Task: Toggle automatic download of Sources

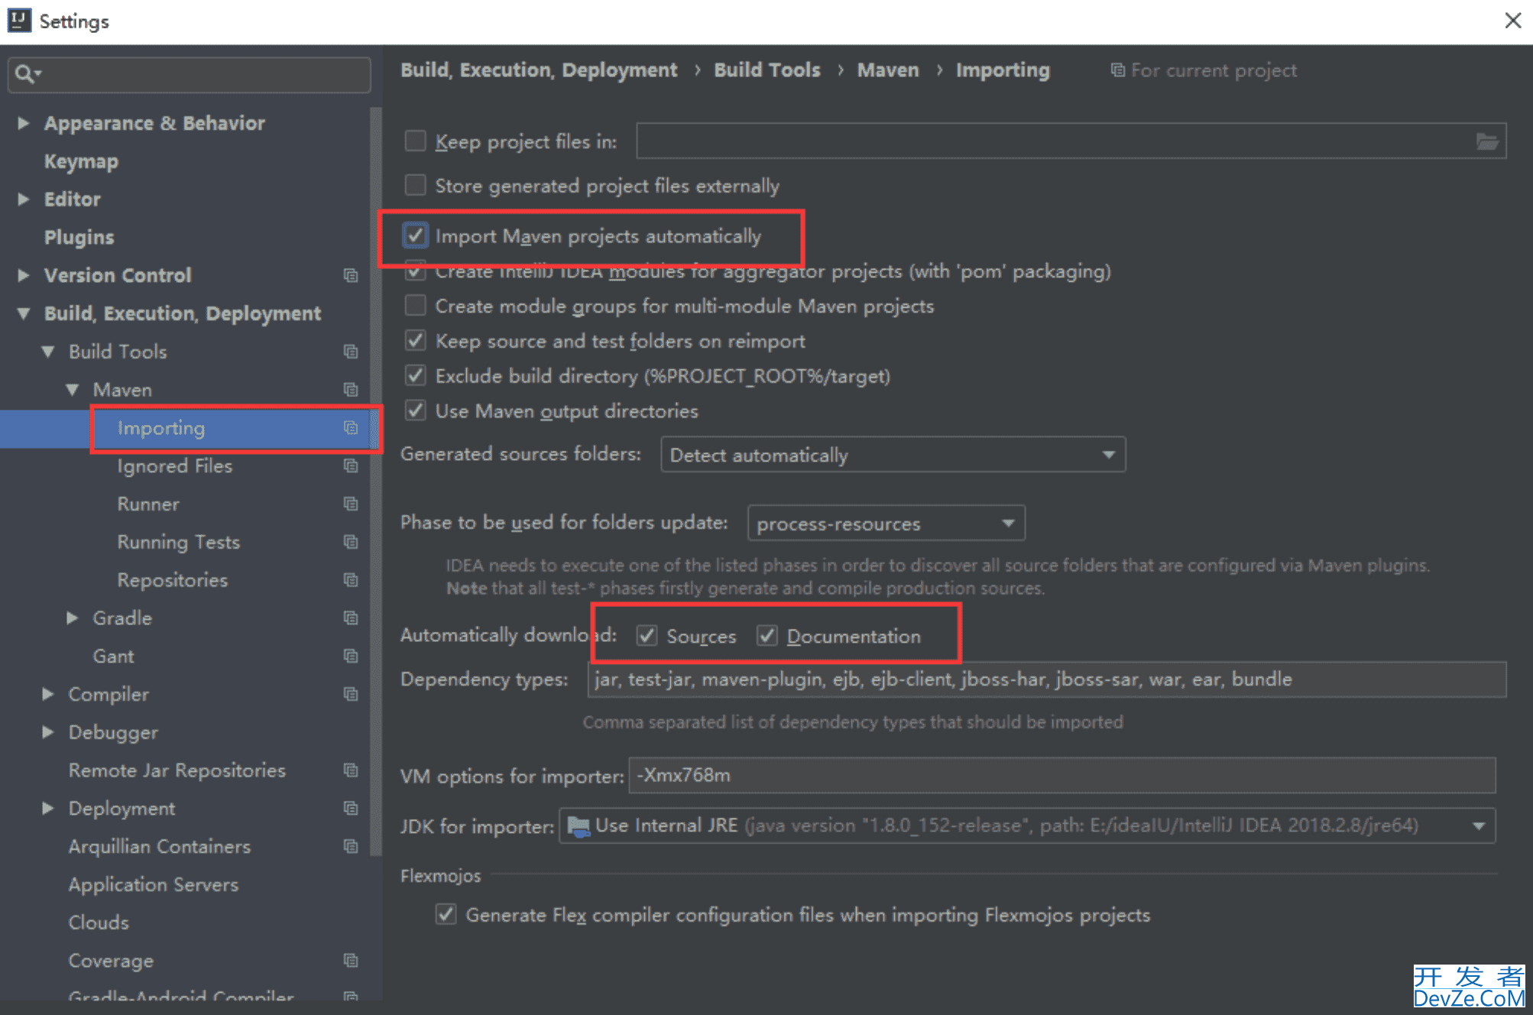Action: (647, 636)
